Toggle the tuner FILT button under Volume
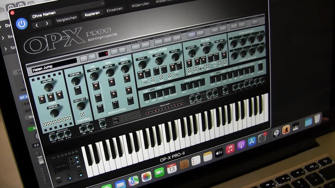This screenshot has width=335, height=188. tap(51, 97)
